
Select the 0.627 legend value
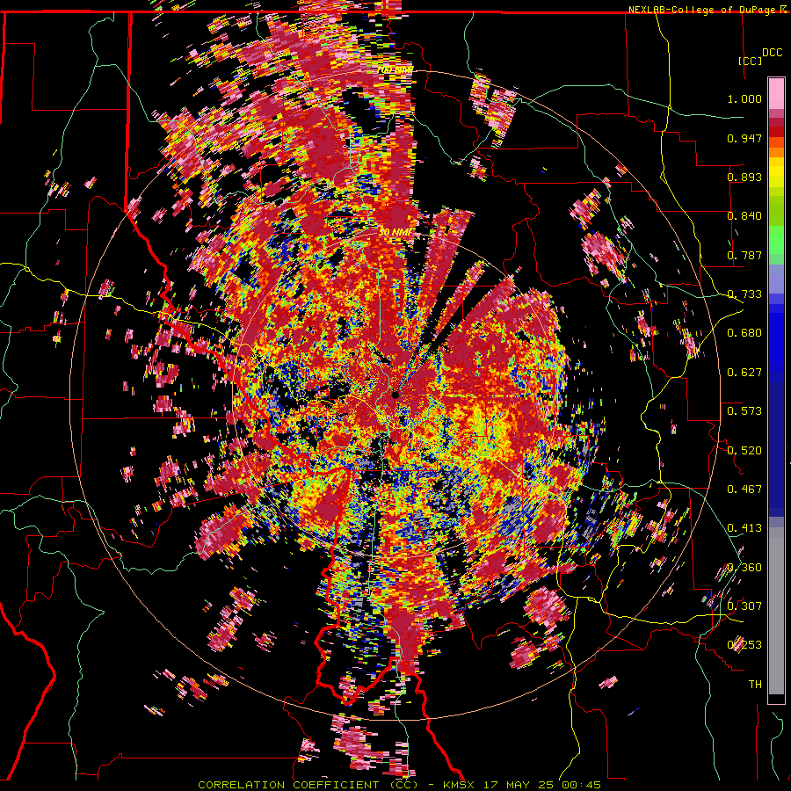[x=744, y=373]
